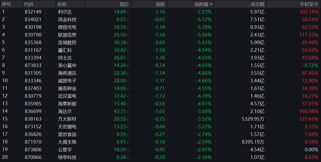Click year-to-date value -0.72%
Screen dimensions: 321x162
(x=310, y=65)
